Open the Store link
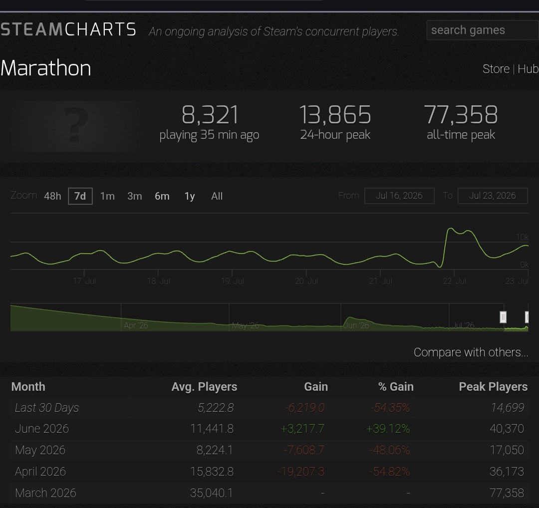The width and height of the screenshot is (539, 508). pos(496,69)
